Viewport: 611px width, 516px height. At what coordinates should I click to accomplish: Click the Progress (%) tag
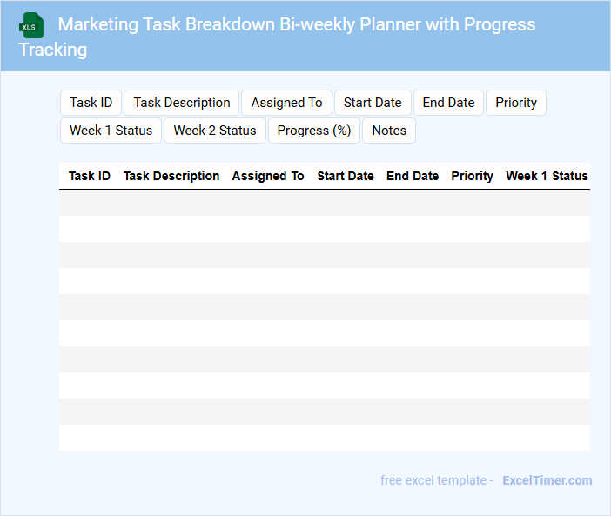coord(314,131)
